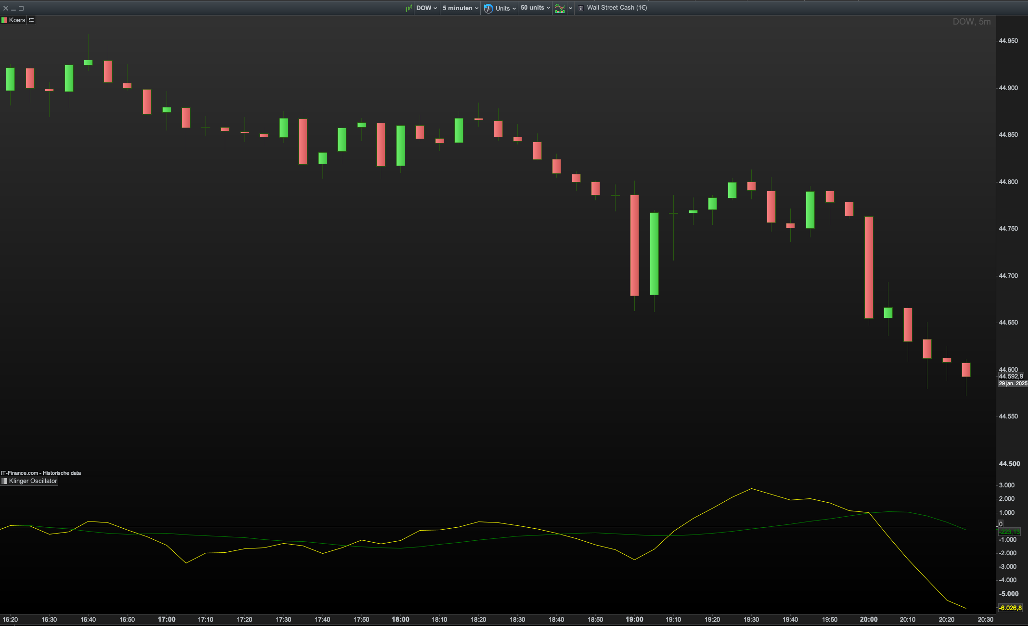
Task: Click the blue clock history icon
Action: tap(488, 8)
